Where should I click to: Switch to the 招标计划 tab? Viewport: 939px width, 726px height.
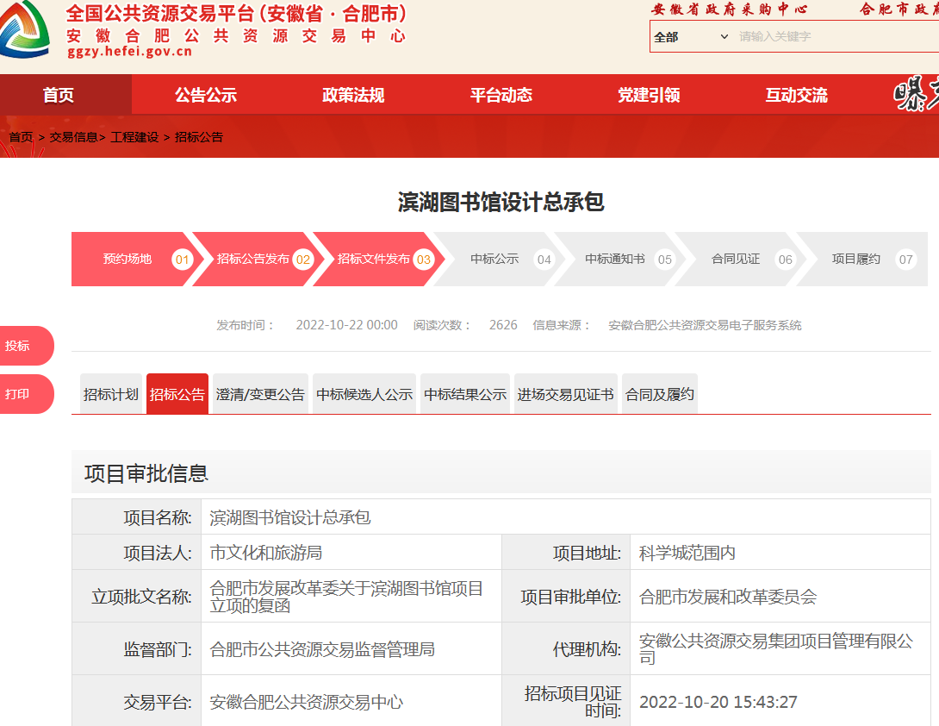(110, 394)
